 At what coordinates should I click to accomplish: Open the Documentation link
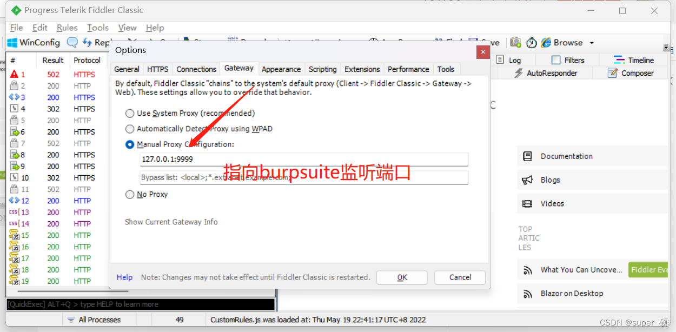click(567, 157)
